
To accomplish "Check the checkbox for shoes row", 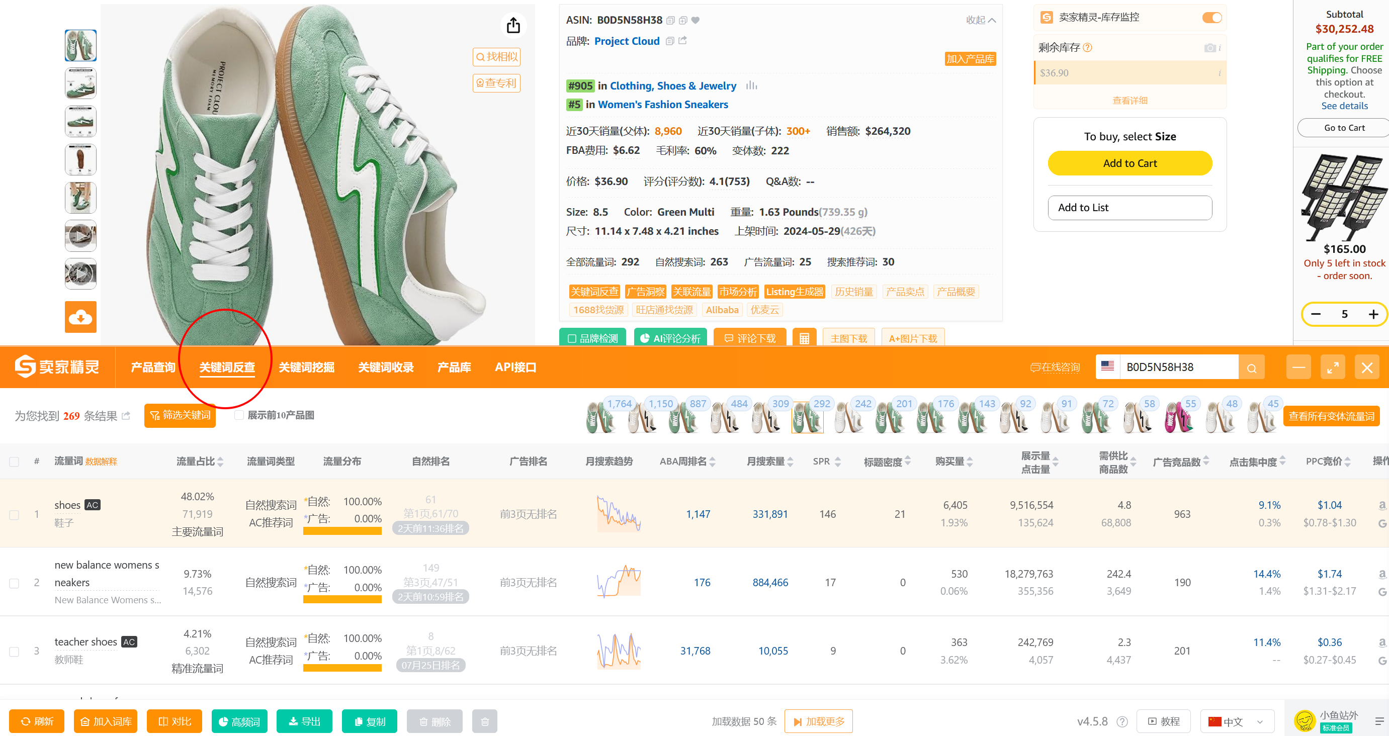I will [14, 515].
